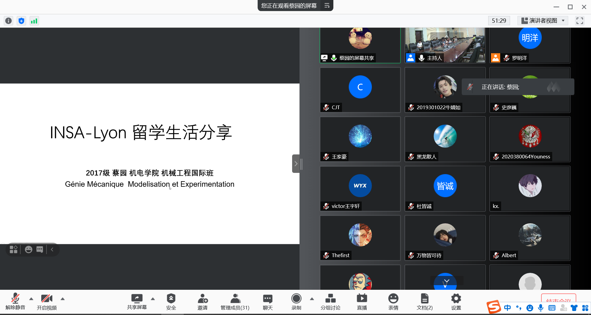Click the blue host badge on 主持人 tile
Viewport: 591px width, 315px height.
point(411,58)
